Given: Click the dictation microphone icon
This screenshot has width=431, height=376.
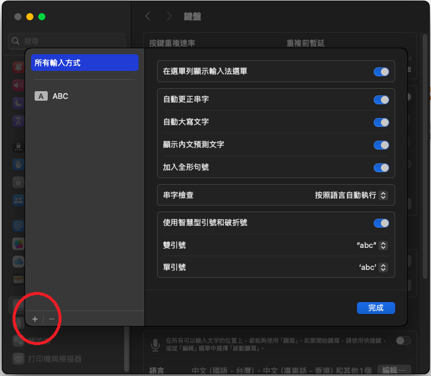Looking at the screenshot, I should pos(155,345).
